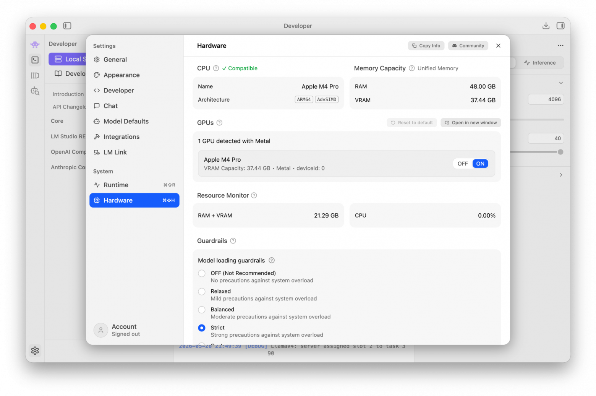Click CPU help question mark icon

coord(216,68)
